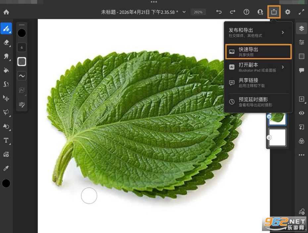The image size is (308, 233).
Task: Choose 快速导出 quick export
Action: click(258, 52)
